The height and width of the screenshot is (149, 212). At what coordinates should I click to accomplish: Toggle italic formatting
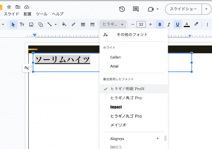169,24
